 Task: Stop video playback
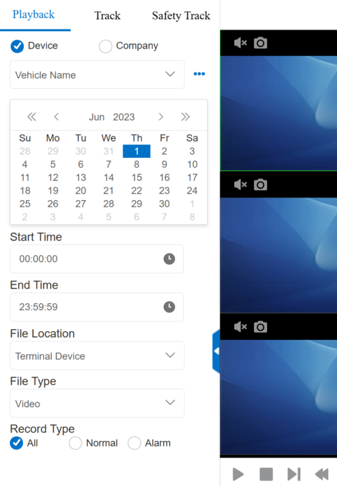266,474
